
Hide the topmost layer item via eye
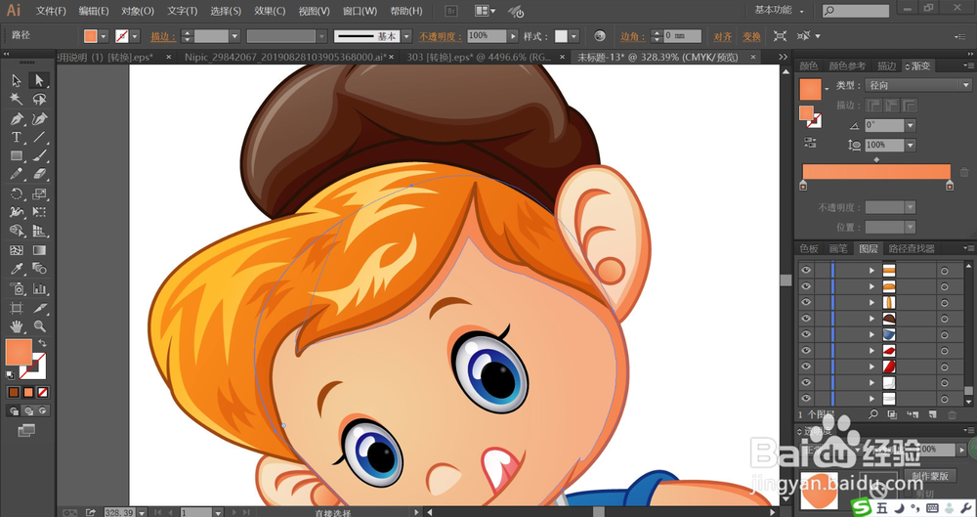point(806,270)
